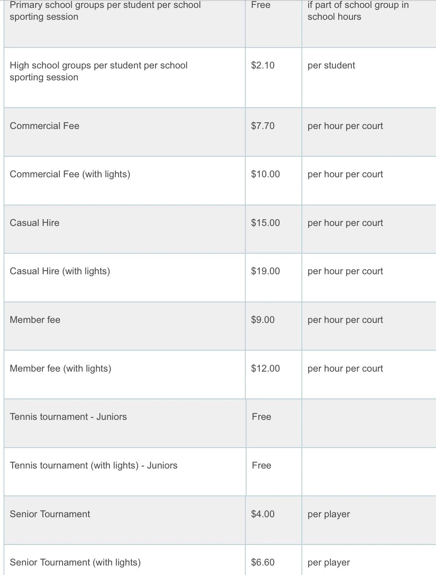Click the $12.00 price cell

[x=265, y=368]
